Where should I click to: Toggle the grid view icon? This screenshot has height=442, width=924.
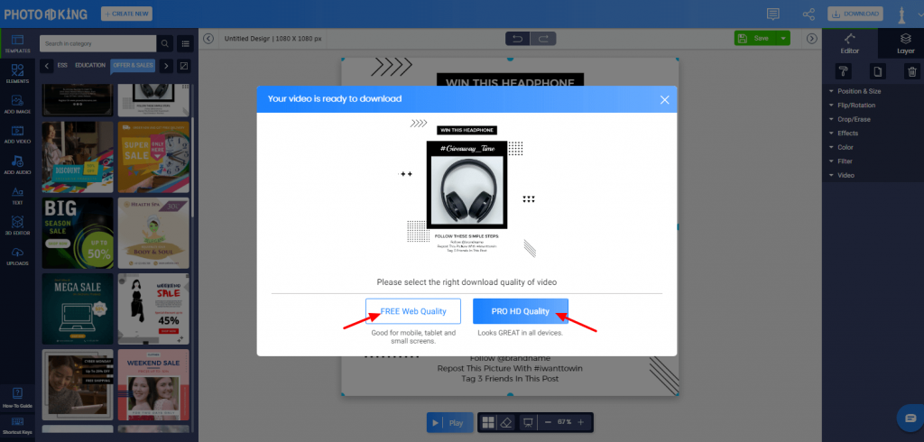point(488,422)
